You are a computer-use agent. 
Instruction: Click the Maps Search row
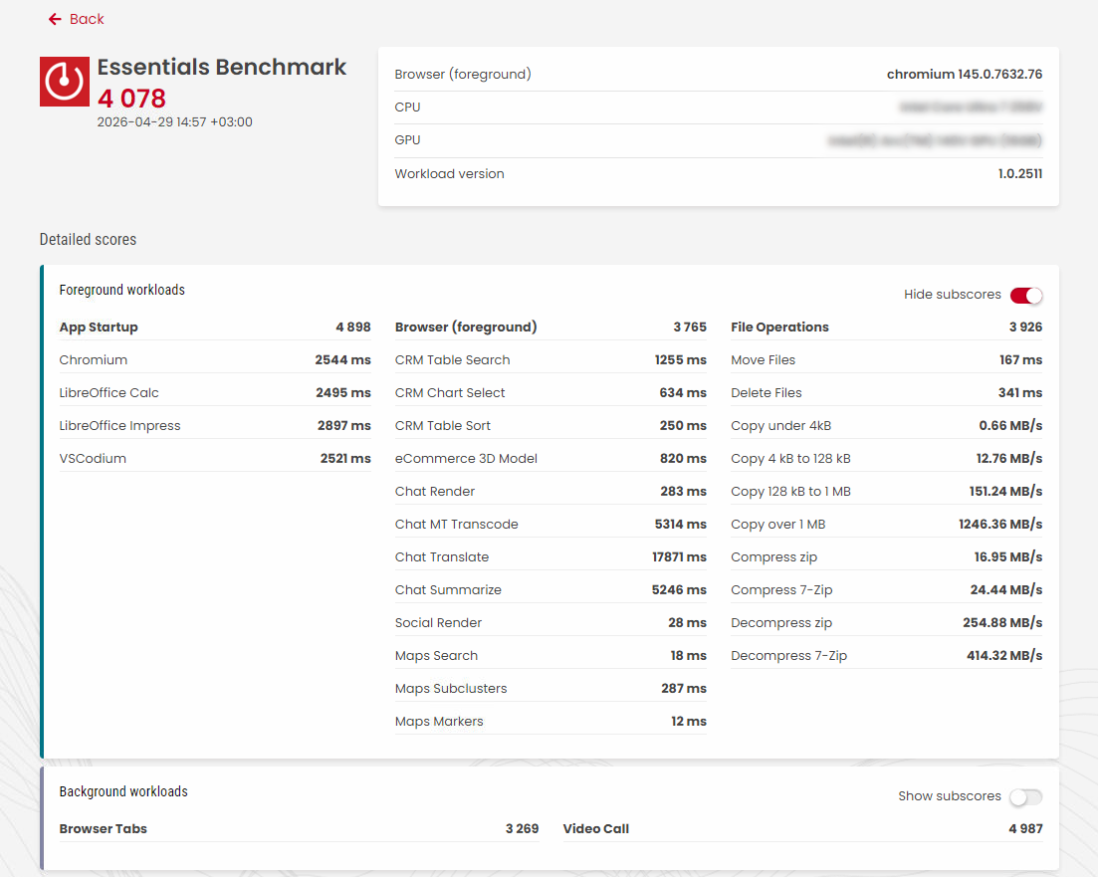[550, 656]
